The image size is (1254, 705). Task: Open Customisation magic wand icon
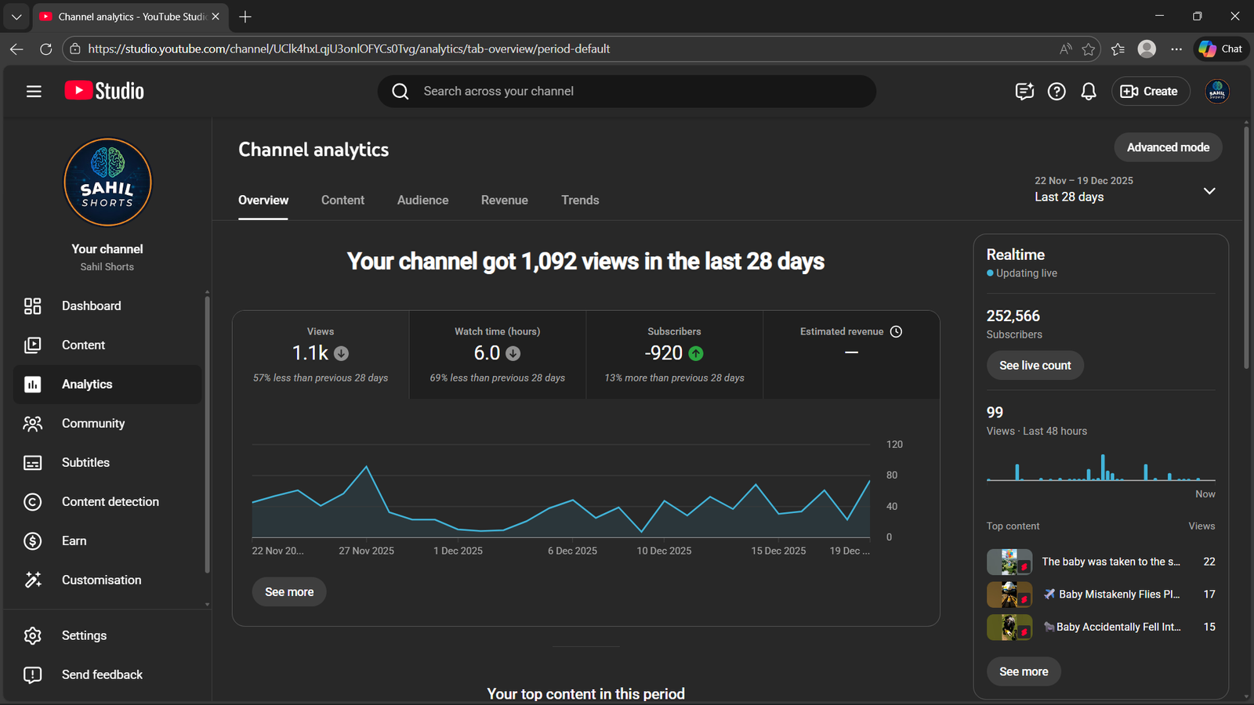pos(32,580)
